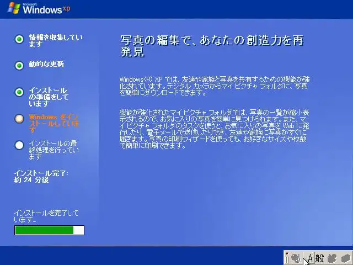Click the step text '動的な更新'
Image resolution: width=353 pixels, height=265 pixels.
[x=46, y=64]
